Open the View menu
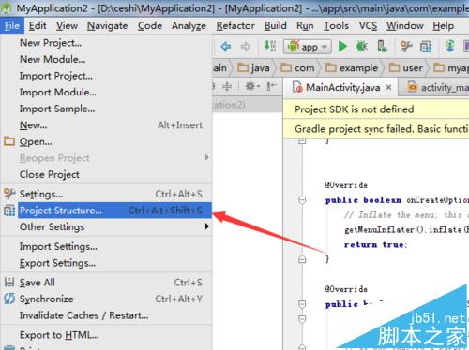469x350 pixels. point(67,26)
